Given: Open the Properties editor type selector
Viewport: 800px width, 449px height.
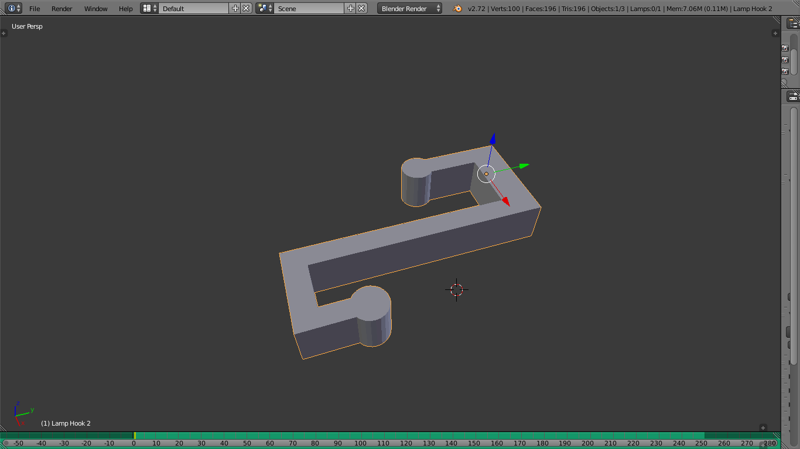Looking at the screenshot, I should (x=794, y=96).
